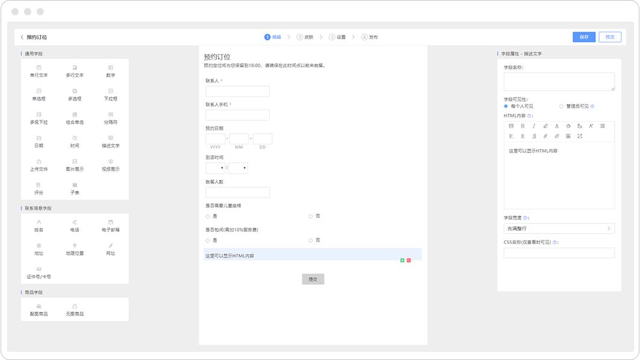Open the 字段宽度 充满整行 selector
The height and width of the screenshot is (360, 640).
558,228
